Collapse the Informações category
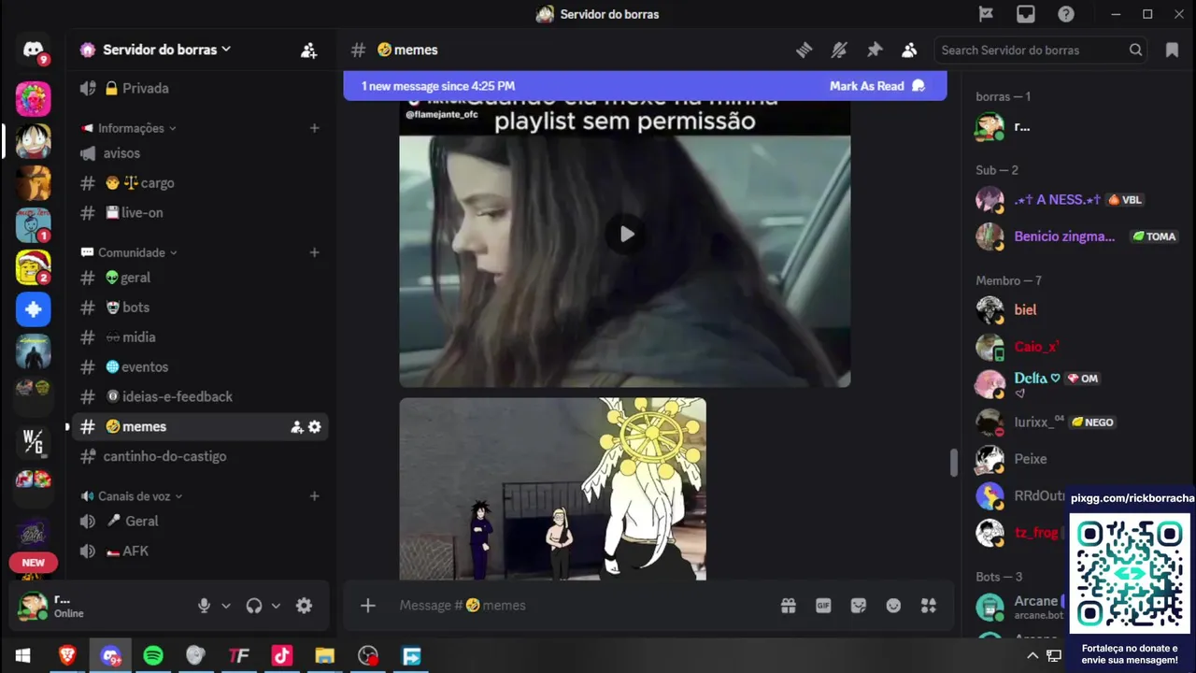 tap(129, 128)
